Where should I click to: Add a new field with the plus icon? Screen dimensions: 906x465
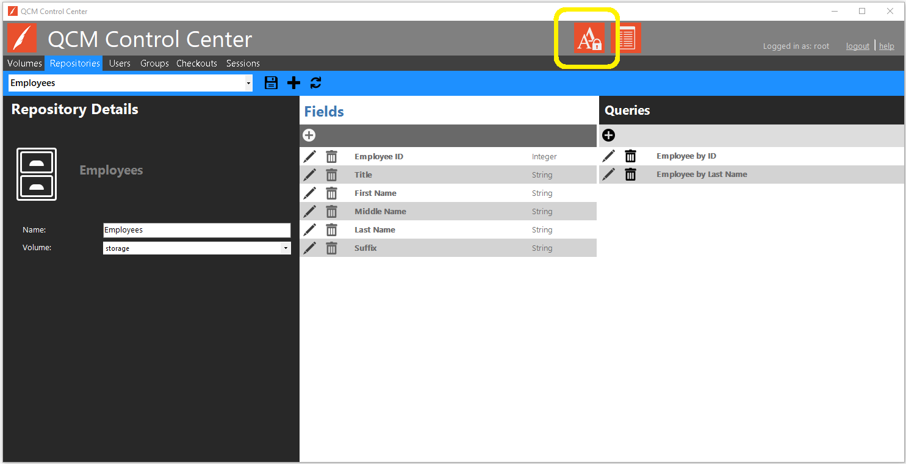(309, 135)
